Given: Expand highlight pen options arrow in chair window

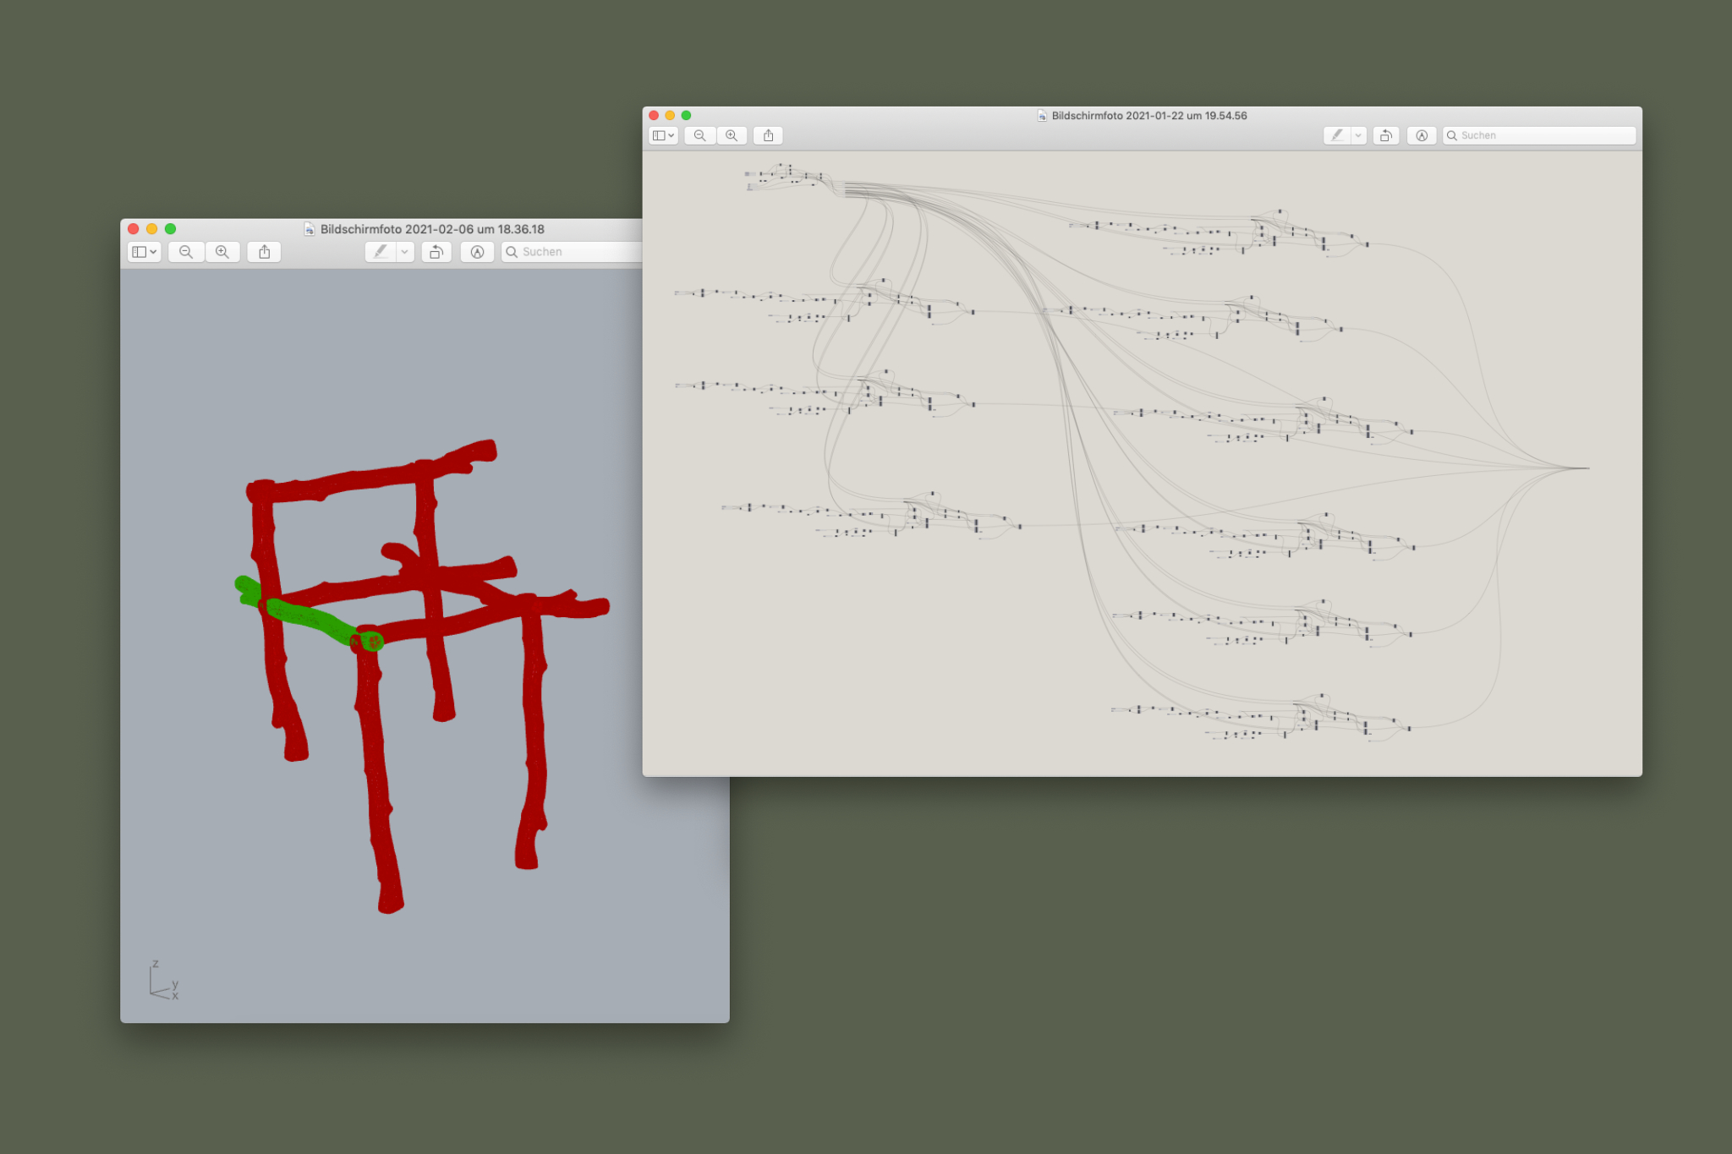Looking at the screenshot, I should point(405,252).
